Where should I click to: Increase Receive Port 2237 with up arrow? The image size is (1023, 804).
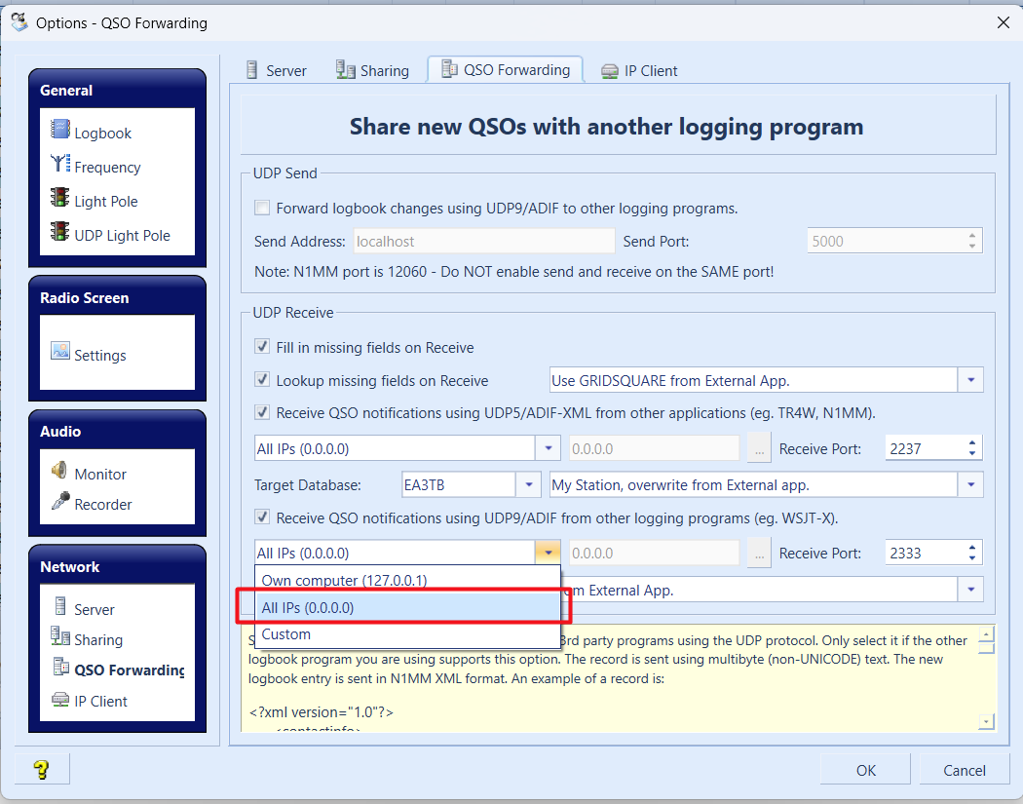coord(972,442)
